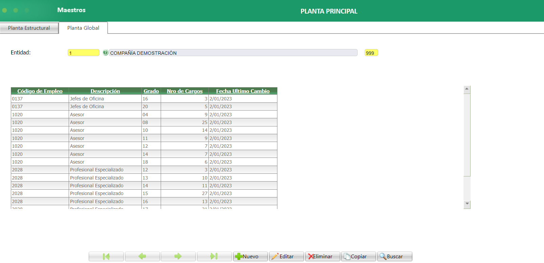Sort by the Código de Empleo column header

[x=40, y=91]
